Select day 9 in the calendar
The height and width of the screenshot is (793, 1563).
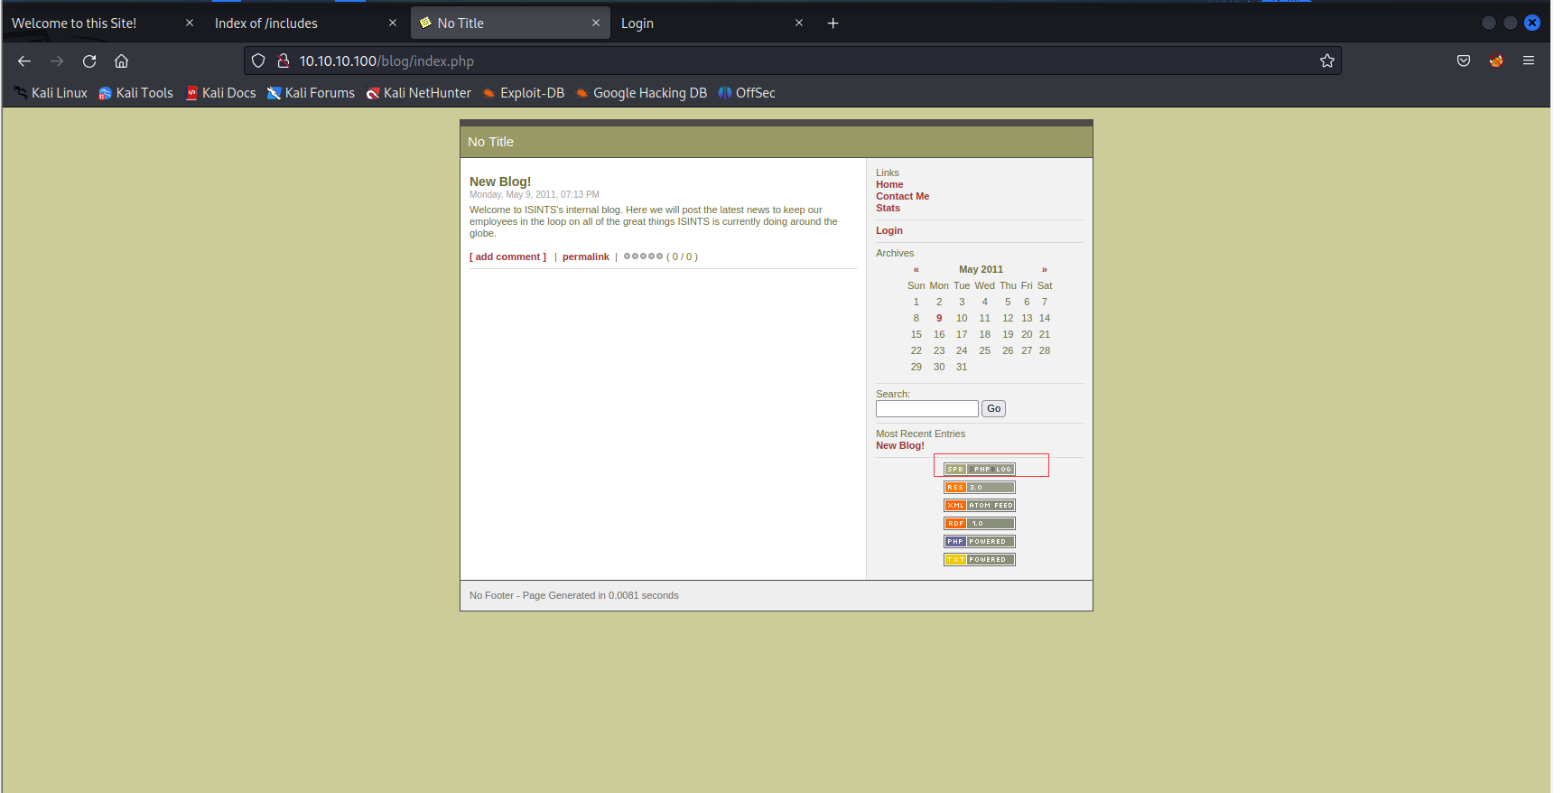[x=939, y=318]
